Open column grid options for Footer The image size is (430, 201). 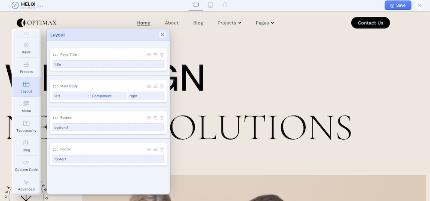[149, 149]
